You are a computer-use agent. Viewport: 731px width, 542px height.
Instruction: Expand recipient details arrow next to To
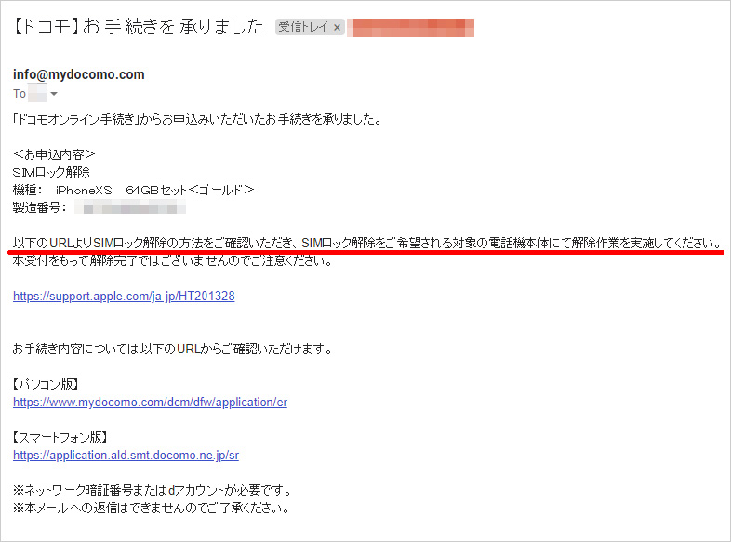[x=54, y=94]
